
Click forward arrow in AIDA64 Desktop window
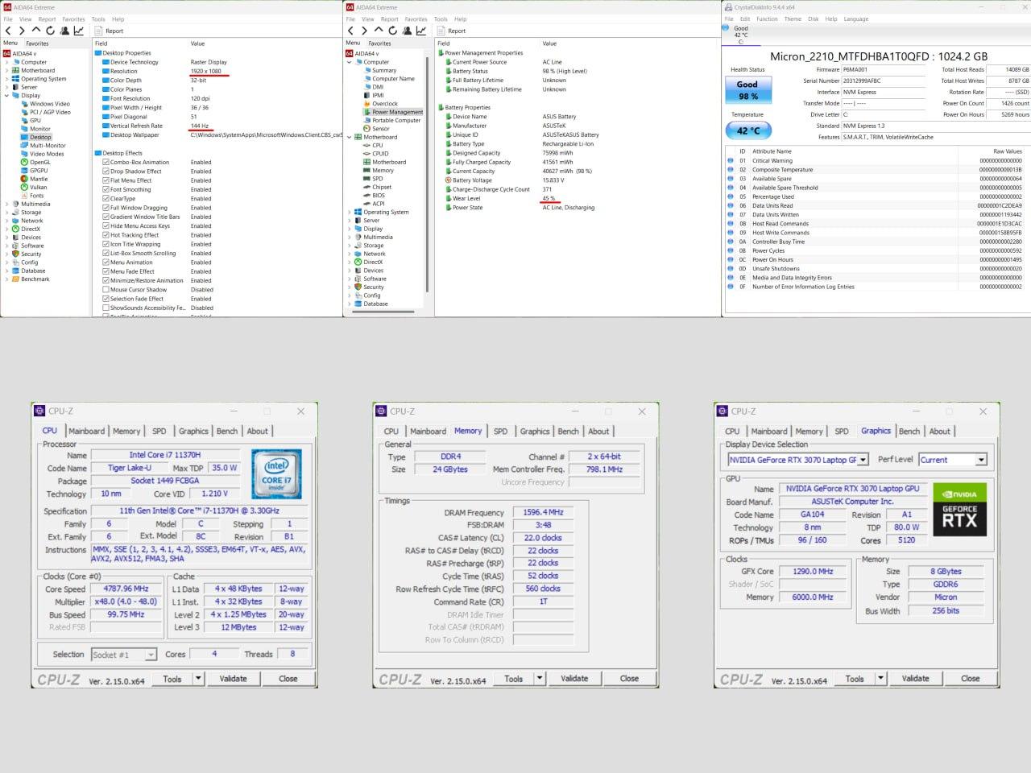(22, 31)
